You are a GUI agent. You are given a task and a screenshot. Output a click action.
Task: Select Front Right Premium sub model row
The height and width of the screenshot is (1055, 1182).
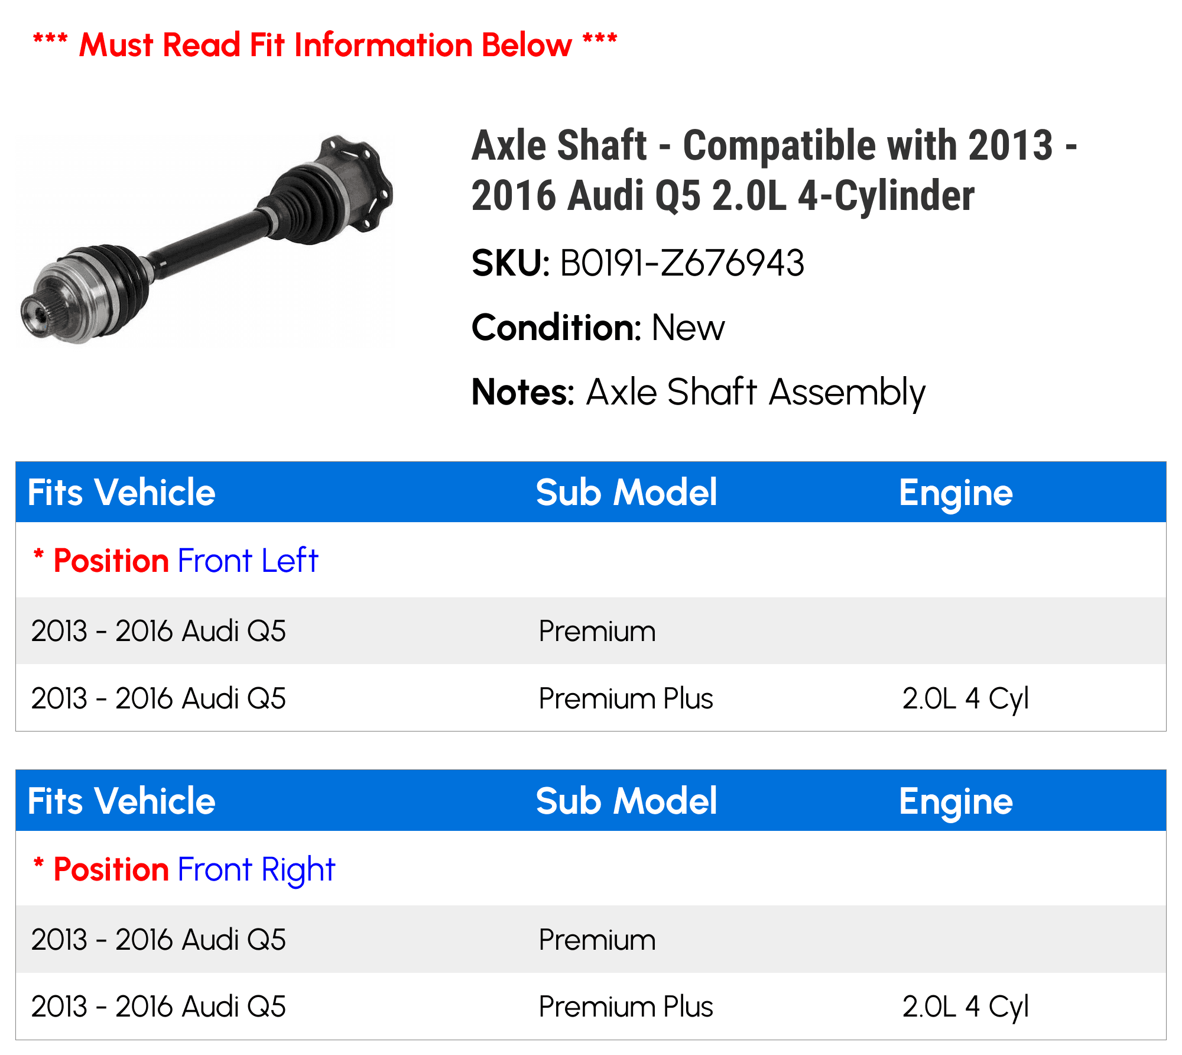(x=591, y=940)
